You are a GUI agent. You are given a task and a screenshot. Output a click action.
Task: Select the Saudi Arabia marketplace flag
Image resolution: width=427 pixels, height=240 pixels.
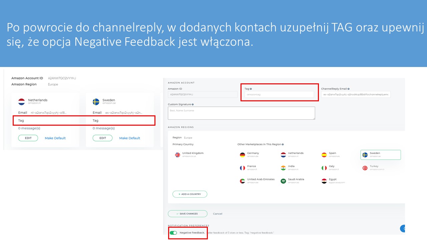tap(283, 181)
